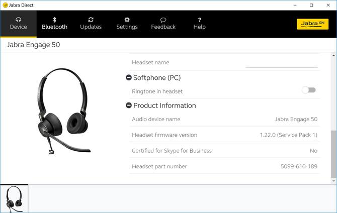Click the Jabra GN logo button
This screenshot has height=213, width=337.
pyautogui.click(x=312, y=24)
